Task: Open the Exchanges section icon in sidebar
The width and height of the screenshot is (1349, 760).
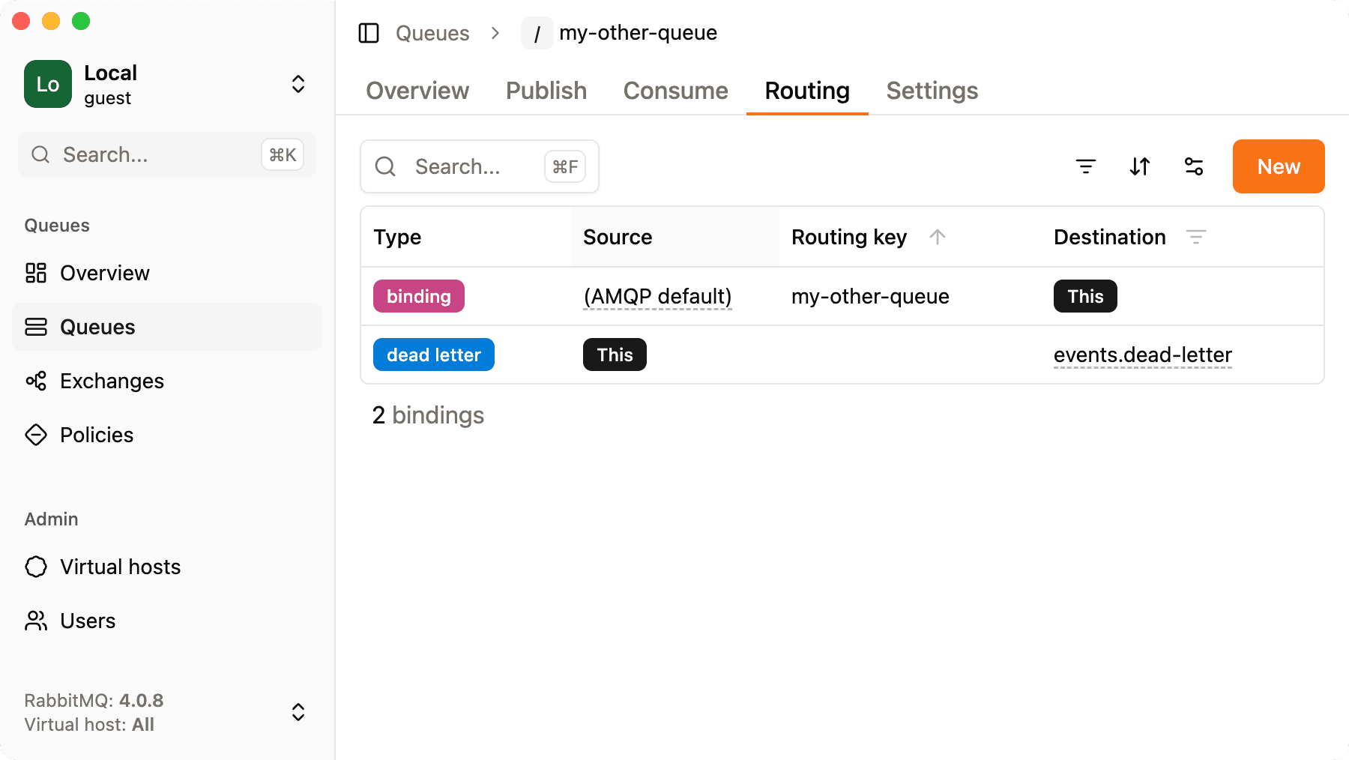Action: click(35, 381)
